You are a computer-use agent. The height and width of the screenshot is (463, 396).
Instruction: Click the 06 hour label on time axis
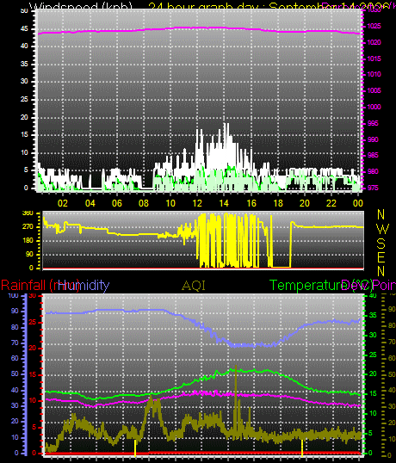tap(117, 203)
